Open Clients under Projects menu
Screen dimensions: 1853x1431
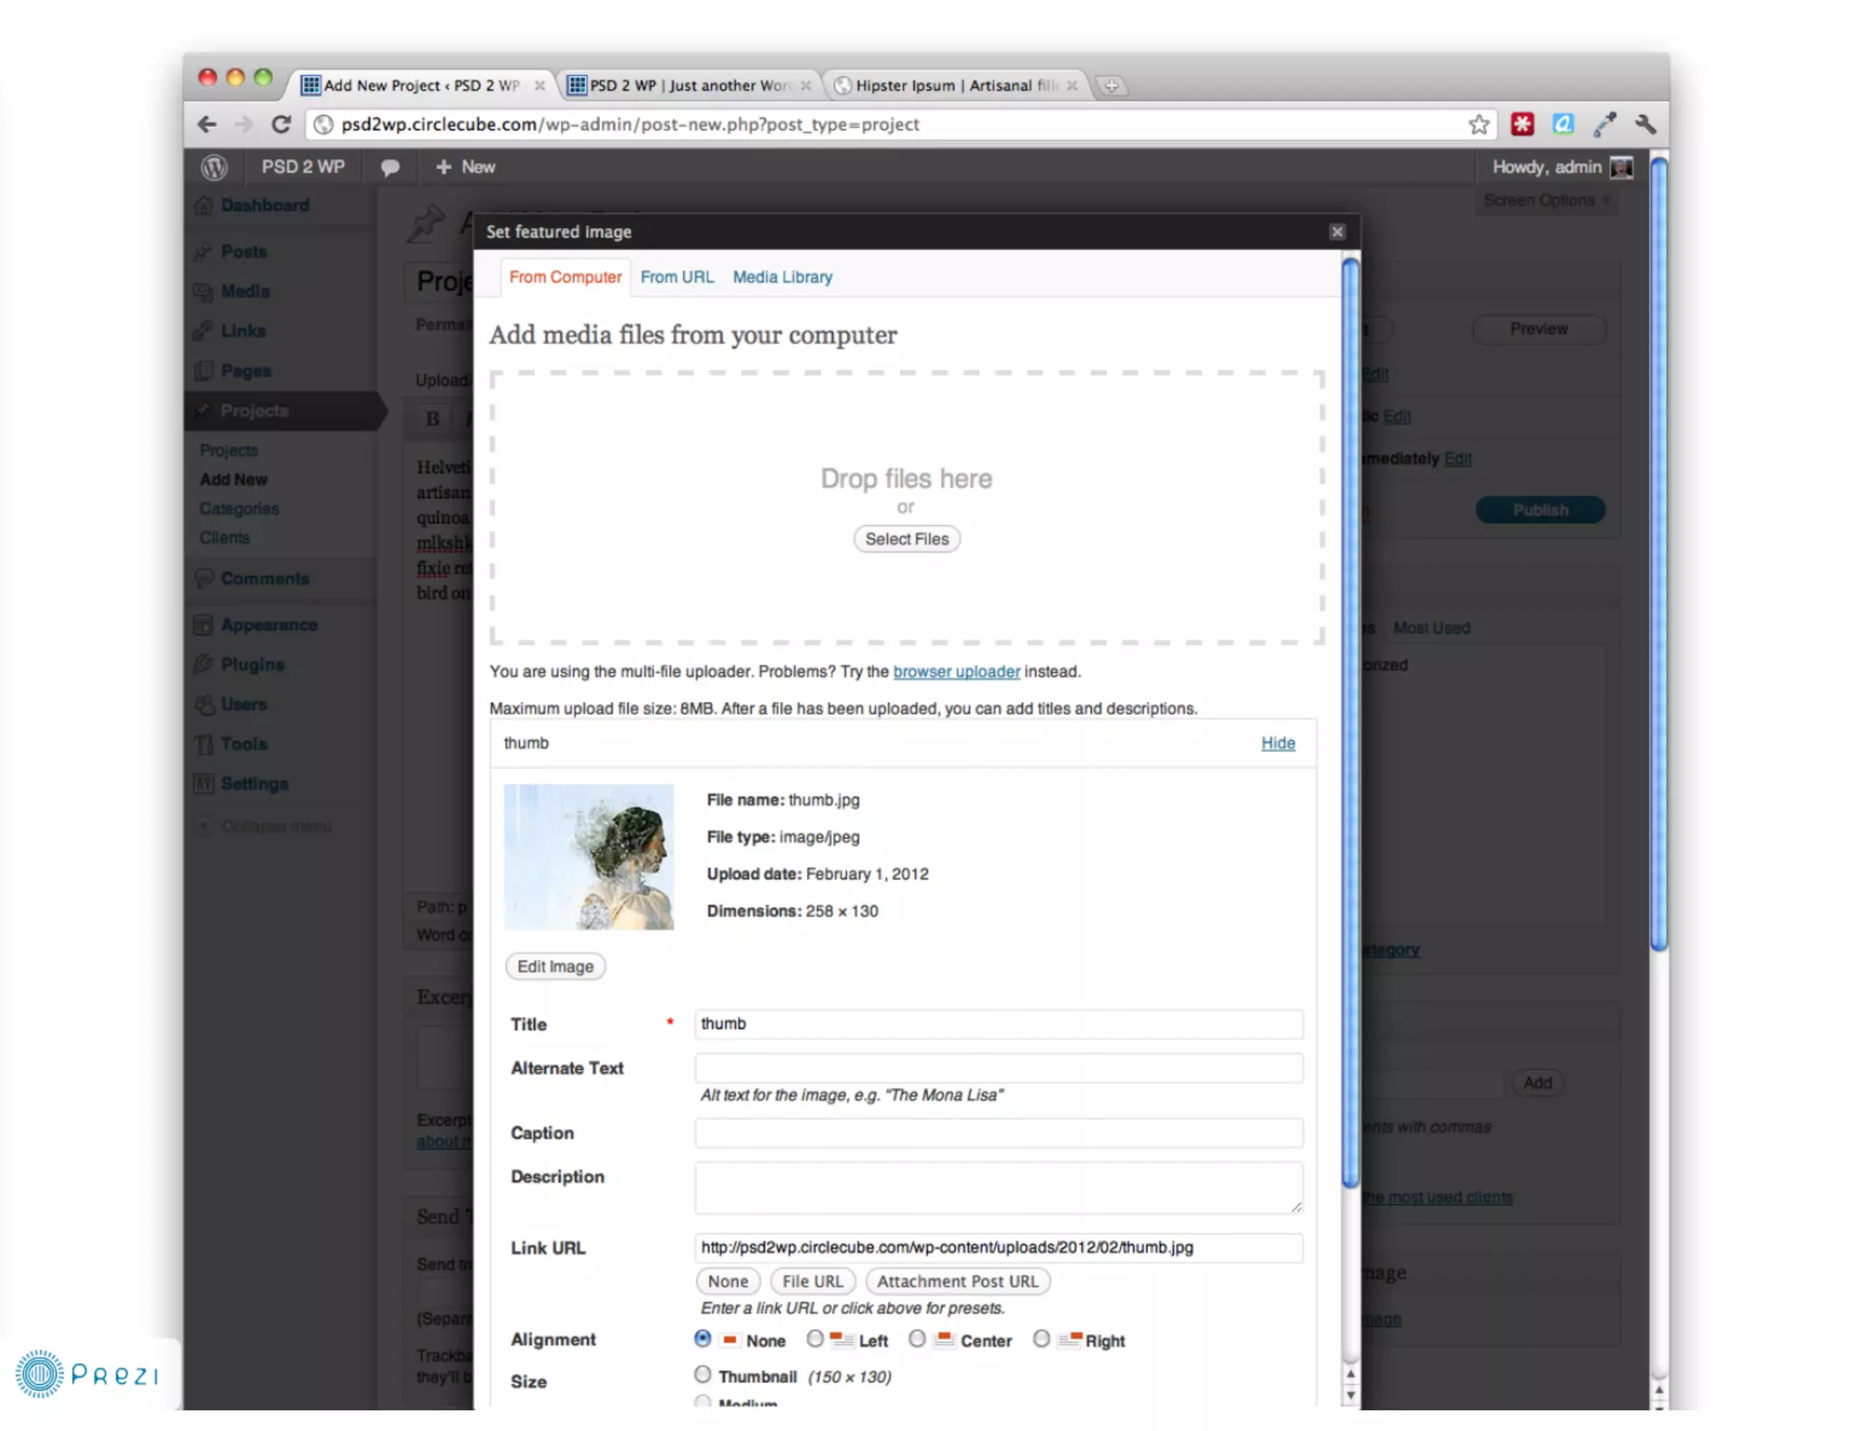pyautogui.click(x=224, y=538)
